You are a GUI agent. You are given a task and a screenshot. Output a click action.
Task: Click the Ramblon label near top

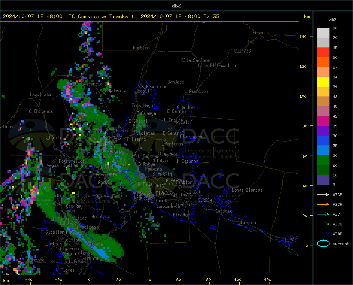pos(141,48)
